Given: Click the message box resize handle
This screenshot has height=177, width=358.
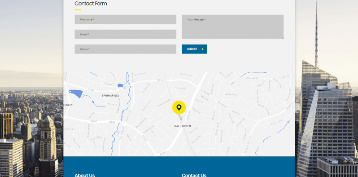Looking at the screenshot, I should tap(283, 38).
